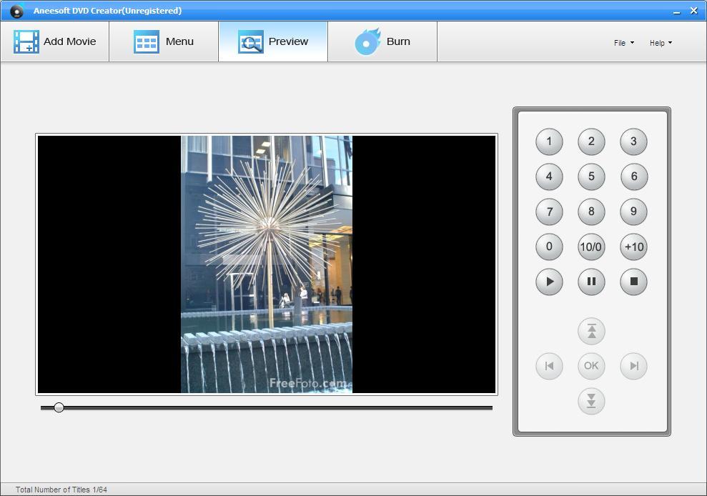The height and width of the screenshot is (496, 707).
Task: Click remote number 1 button
Action: click(549, 142)
